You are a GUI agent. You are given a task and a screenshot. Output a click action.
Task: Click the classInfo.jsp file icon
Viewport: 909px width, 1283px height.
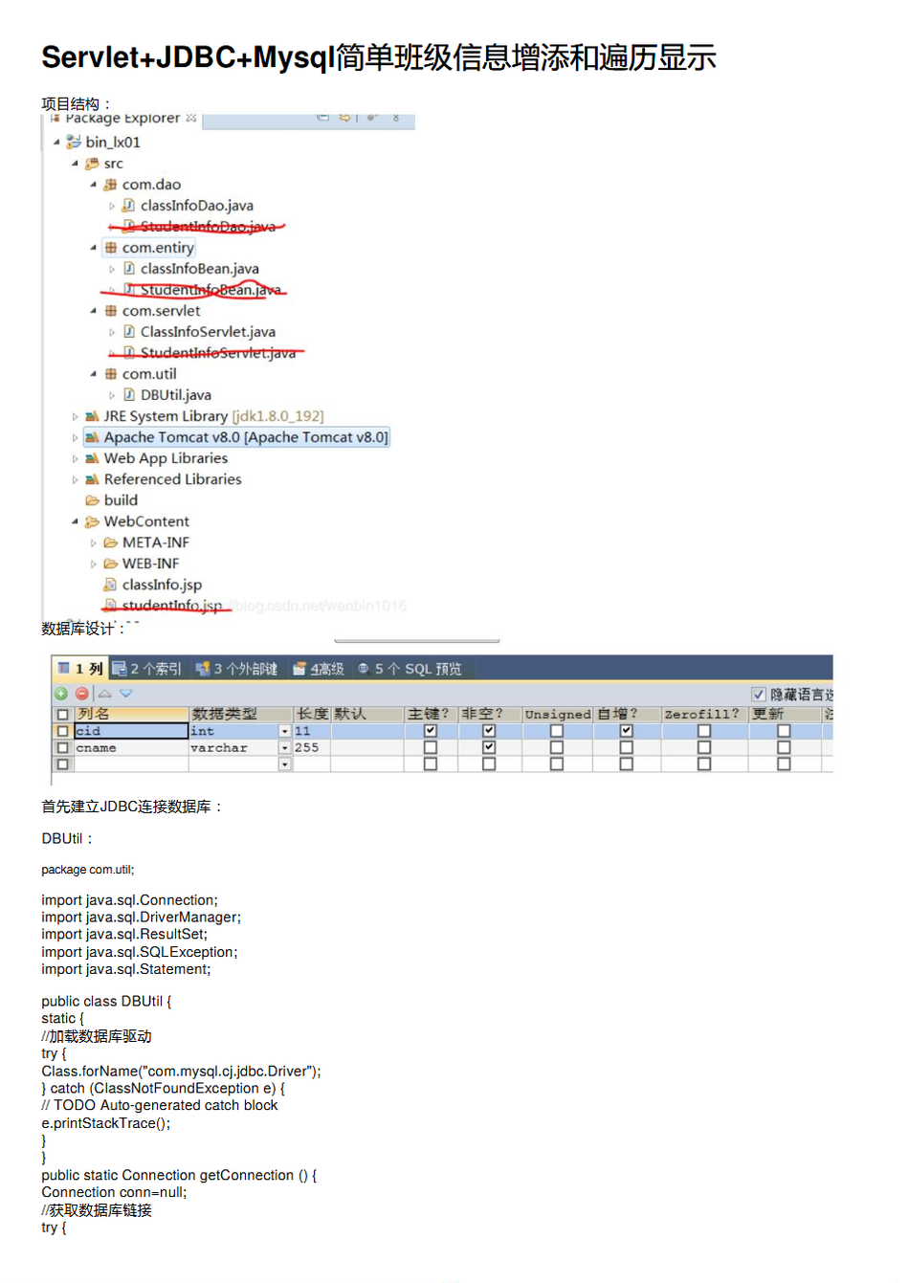(x=111, y=585)
